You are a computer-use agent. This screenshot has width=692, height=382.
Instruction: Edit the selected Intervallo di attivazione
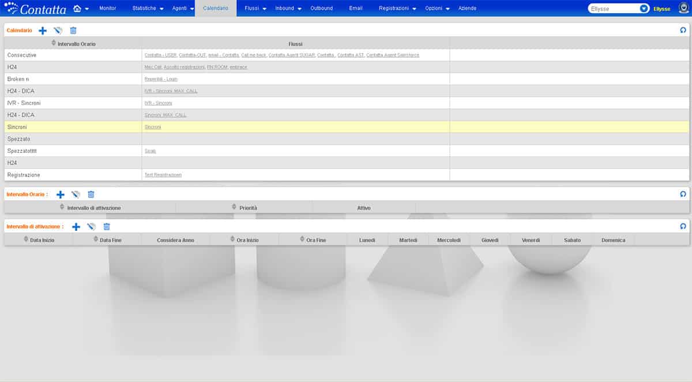[x=91, y=227]
